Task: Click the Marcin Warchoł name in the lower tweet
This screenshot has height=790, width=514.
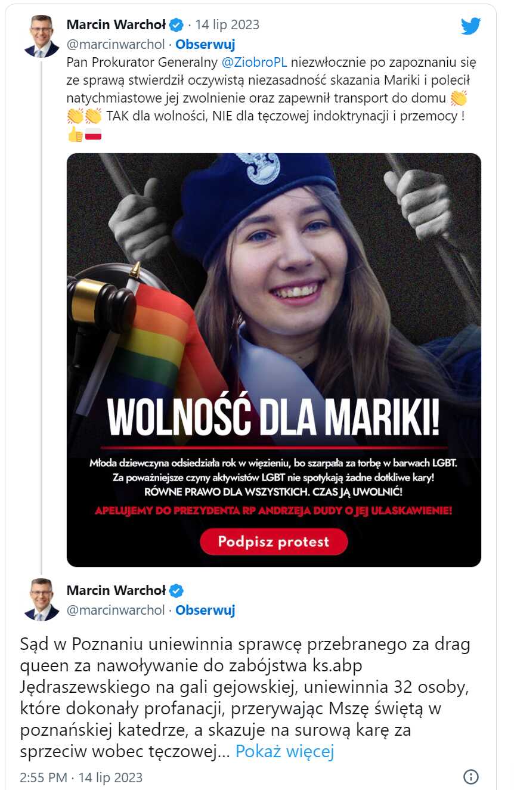Action: tap(116, 590)
